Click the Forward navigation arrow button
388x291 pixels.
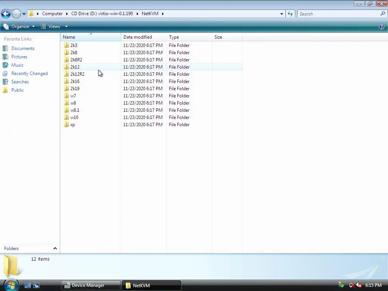(16, 14)
